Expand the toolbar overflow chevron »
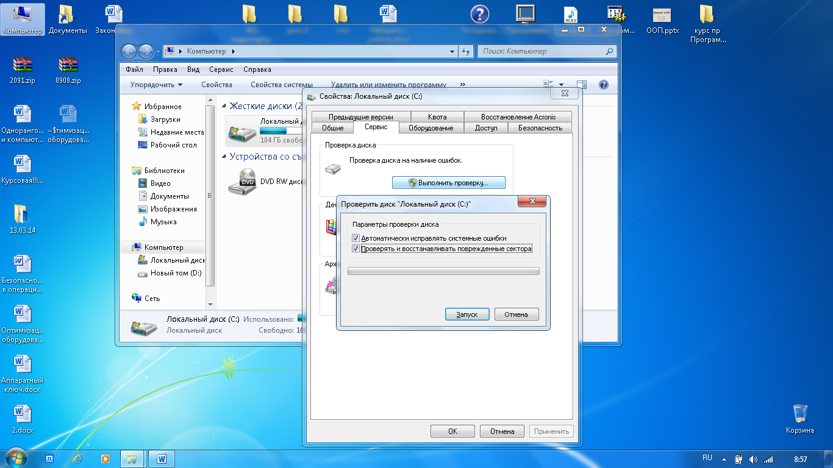 click(462, 85)
